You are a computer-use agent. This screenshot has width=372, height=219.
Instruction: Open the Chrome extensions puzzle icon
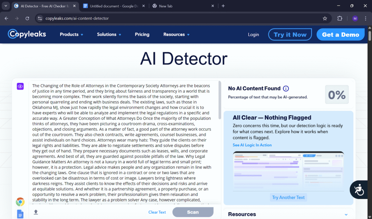pos(340,18)
